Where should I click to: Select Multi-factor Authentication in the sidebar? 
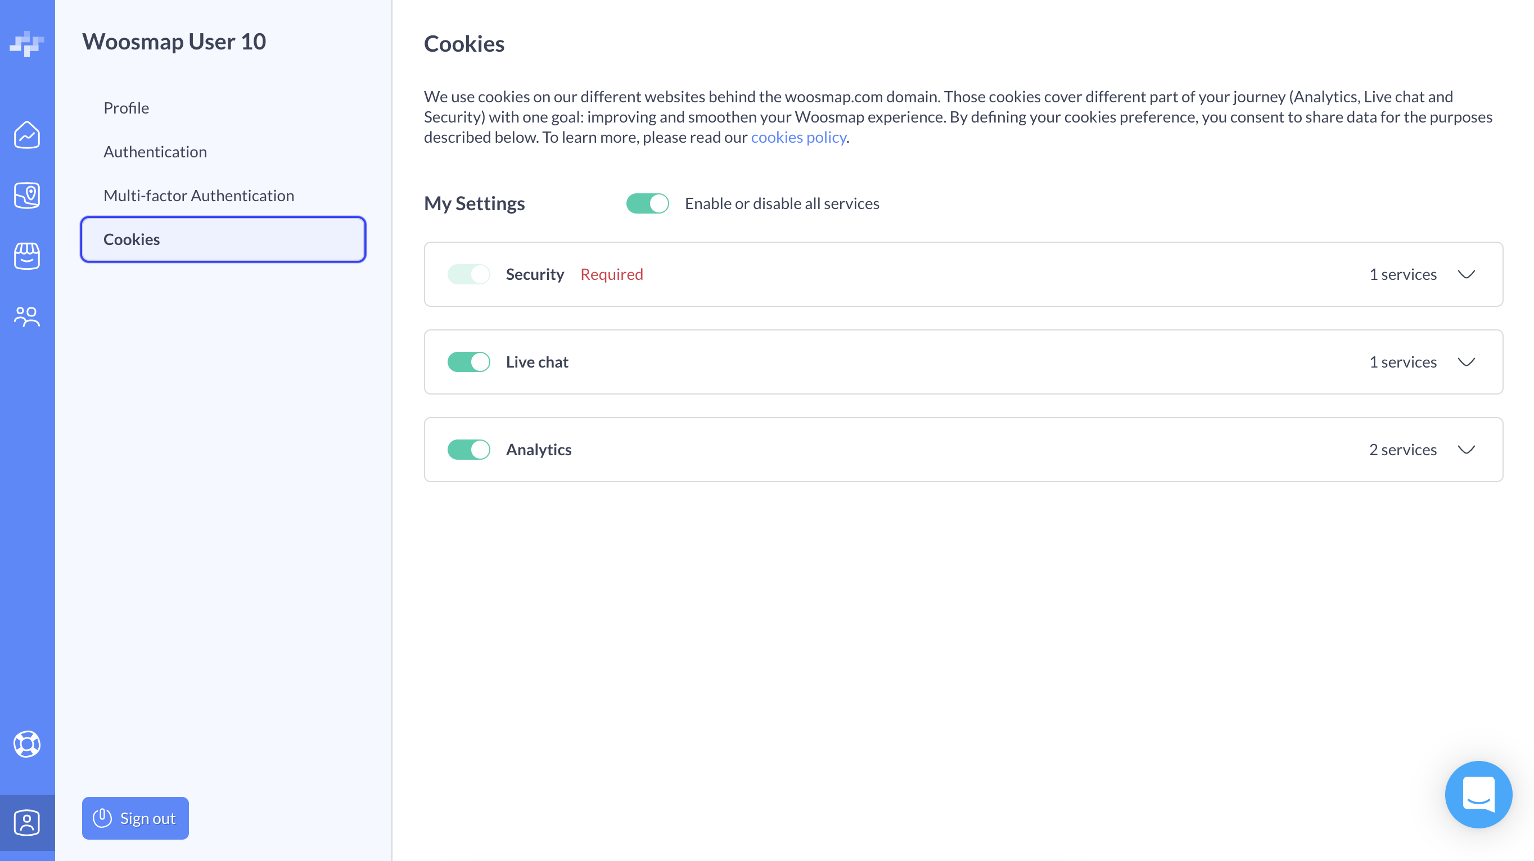[x=198, y=195]
